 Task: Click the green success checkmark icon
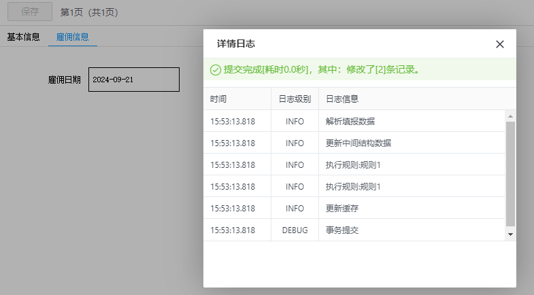pyautogui.click(x=216, y=69)
